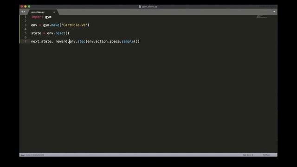Click the 'reward' variable
This screenshot has height=167, width=297.
coord(61,41)
